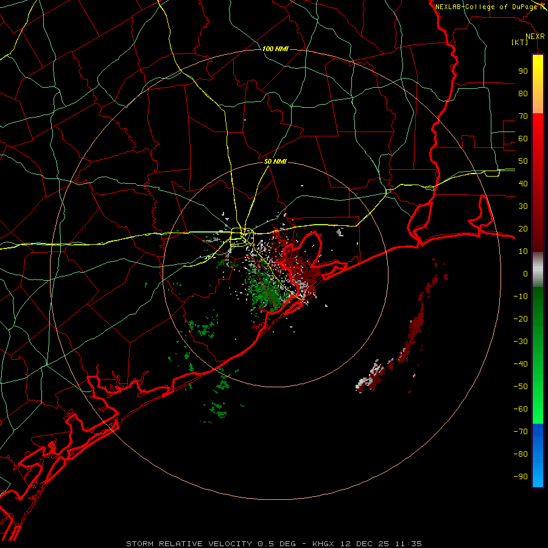Select the positive 70 scale label
The width and height of the screenshot is (548, 548).
point(523,116)
